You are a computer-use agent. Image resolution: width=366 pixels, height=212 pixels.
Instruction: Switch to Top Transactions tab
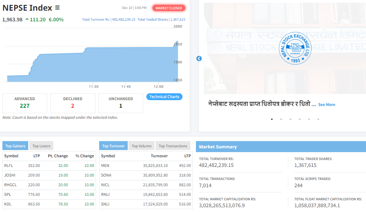click(173, 146)
